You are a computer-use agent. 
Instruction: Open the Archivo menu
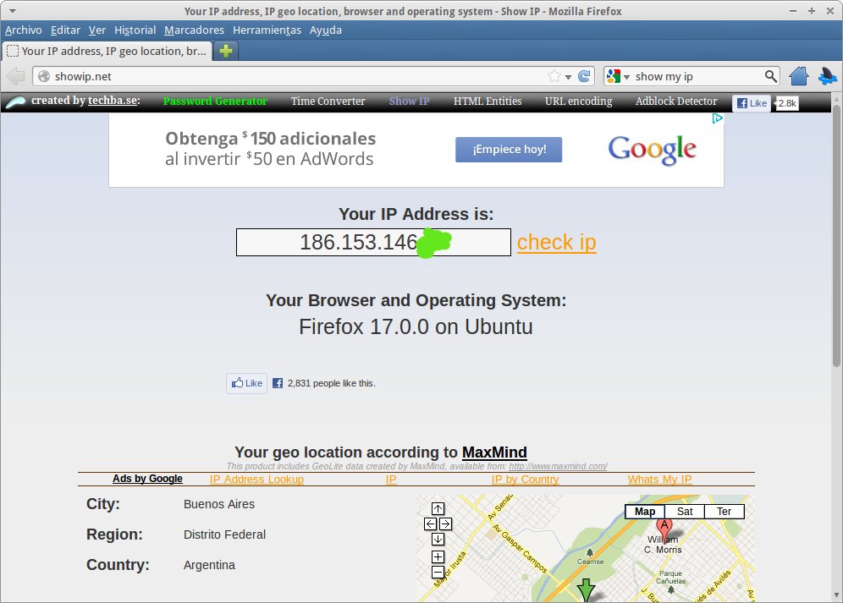(24, 30)
